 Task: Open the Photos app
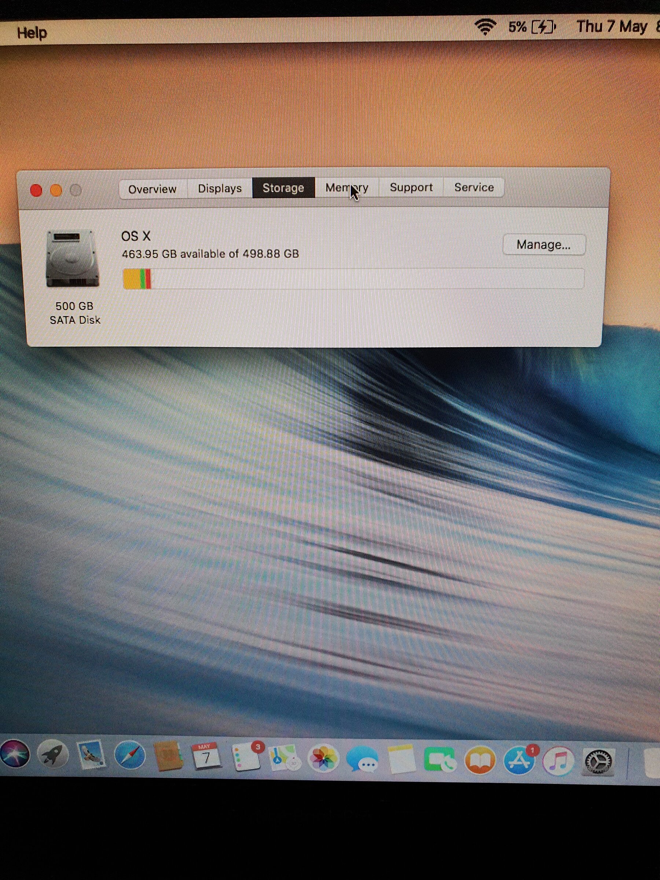point(323,759)
